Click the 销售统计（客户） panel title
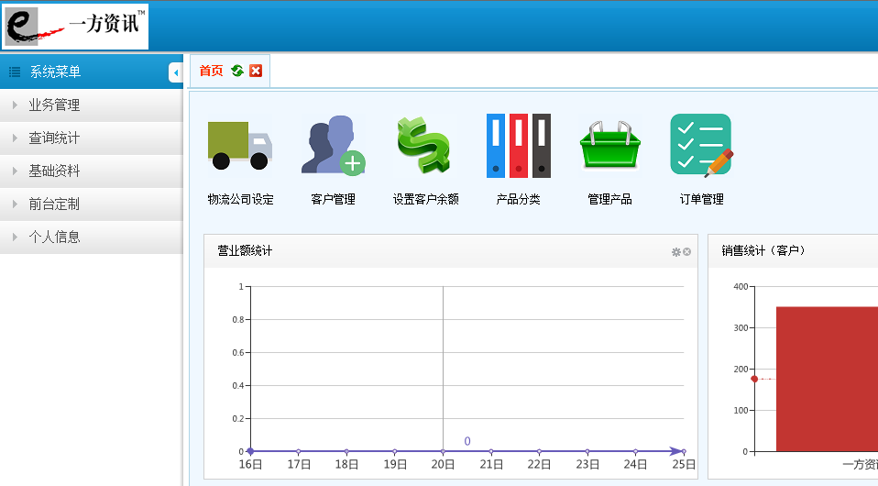Image resolution: width=878 pixels, height=486 pixels. tap(763, 250)
